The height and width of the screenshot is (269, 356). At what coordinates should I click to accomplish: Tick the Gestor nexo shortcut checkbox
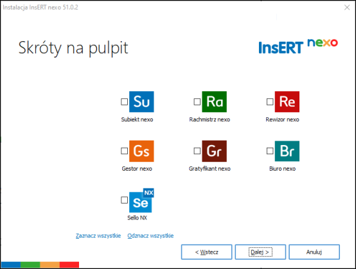click(124, 151)
